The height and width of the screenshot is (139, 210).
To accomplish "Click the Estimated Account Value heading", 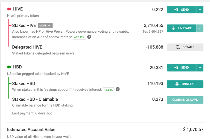I will tap(31, 129).
